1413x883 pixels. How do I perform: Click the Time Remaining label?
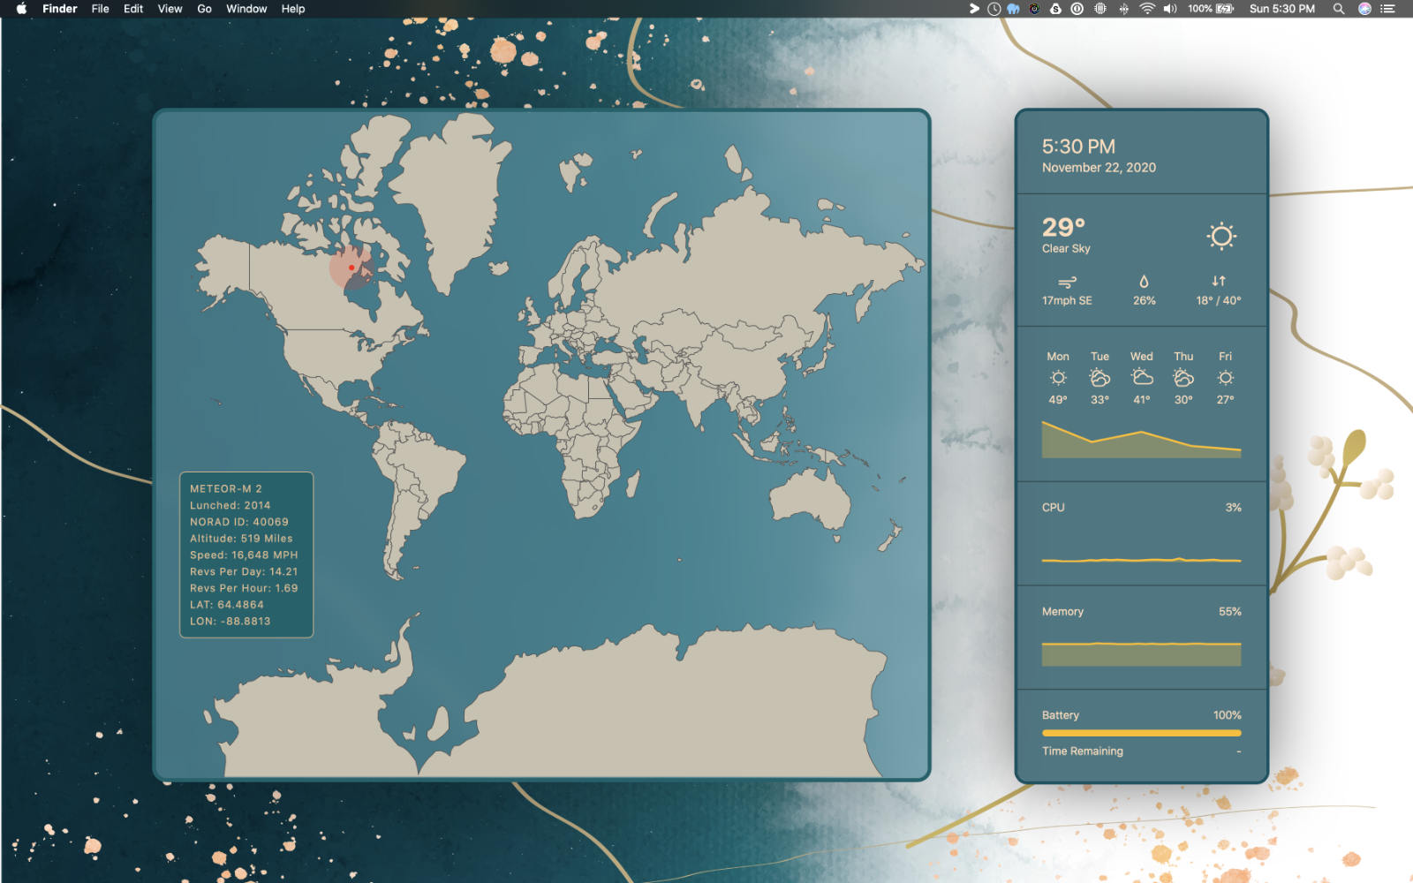click(1083, 751)
